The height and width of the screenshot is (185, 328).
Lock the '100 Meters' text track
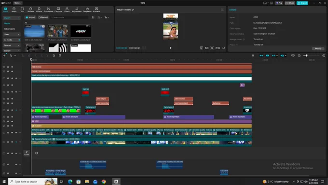[8, 67]
